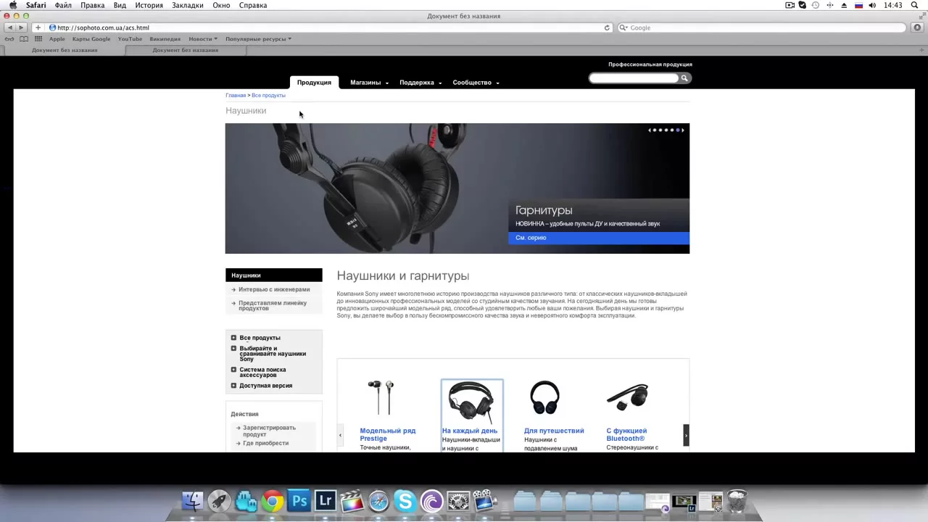Follow the Все продукты breadcrumb link
This screenshot has height=522, width=928.
268,96
